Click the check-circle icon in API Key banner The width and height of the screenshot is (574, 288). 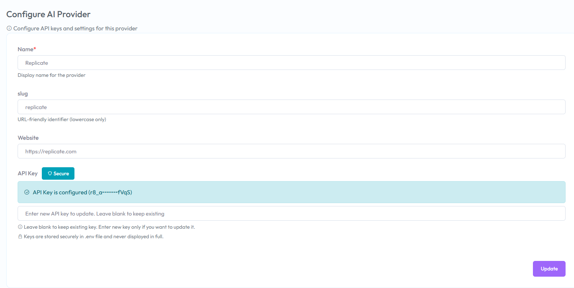[27, 192]
